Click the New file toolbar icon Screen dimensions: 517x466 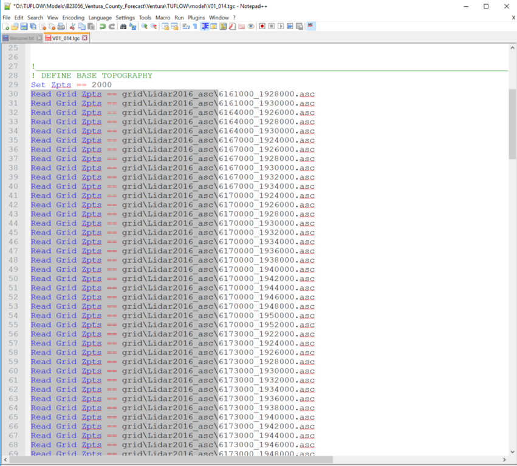[6, 27]
